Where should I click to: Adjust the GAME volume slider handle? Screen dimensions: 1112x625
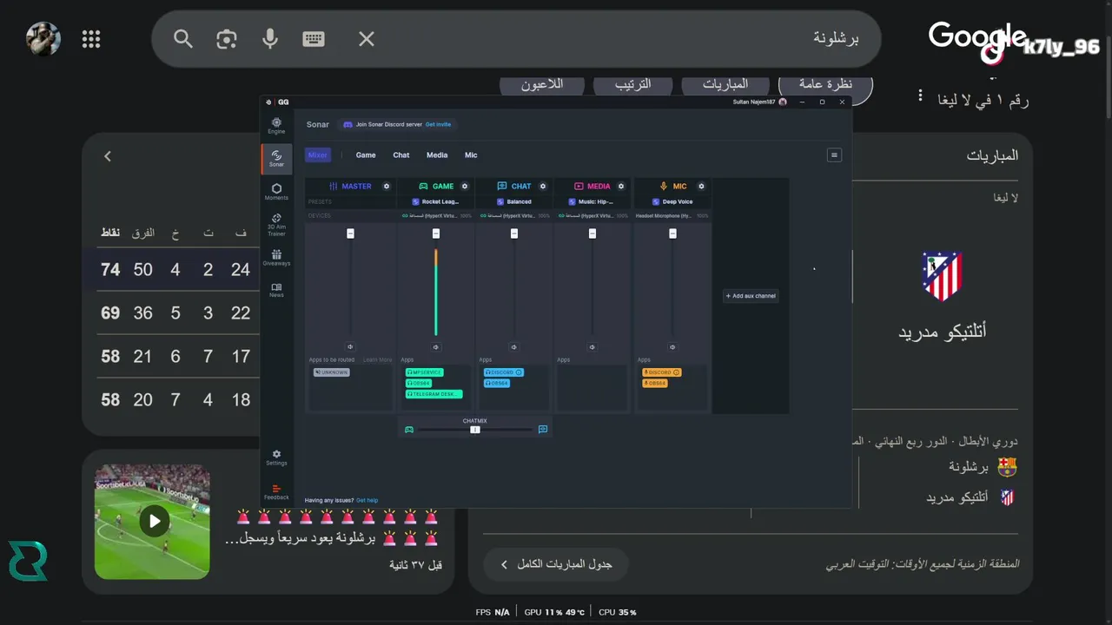(x=435, y=234)
